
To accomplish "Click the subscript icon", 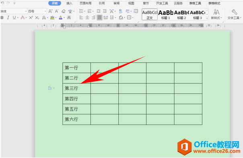I will point(37,18).
